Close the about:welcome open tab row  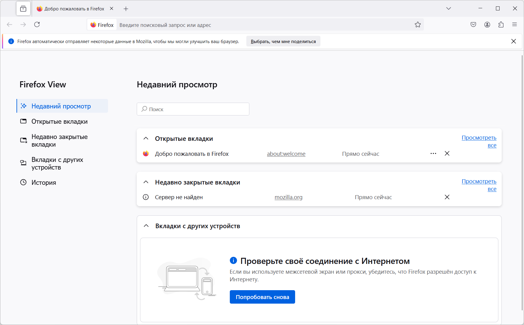coord(447,153)
